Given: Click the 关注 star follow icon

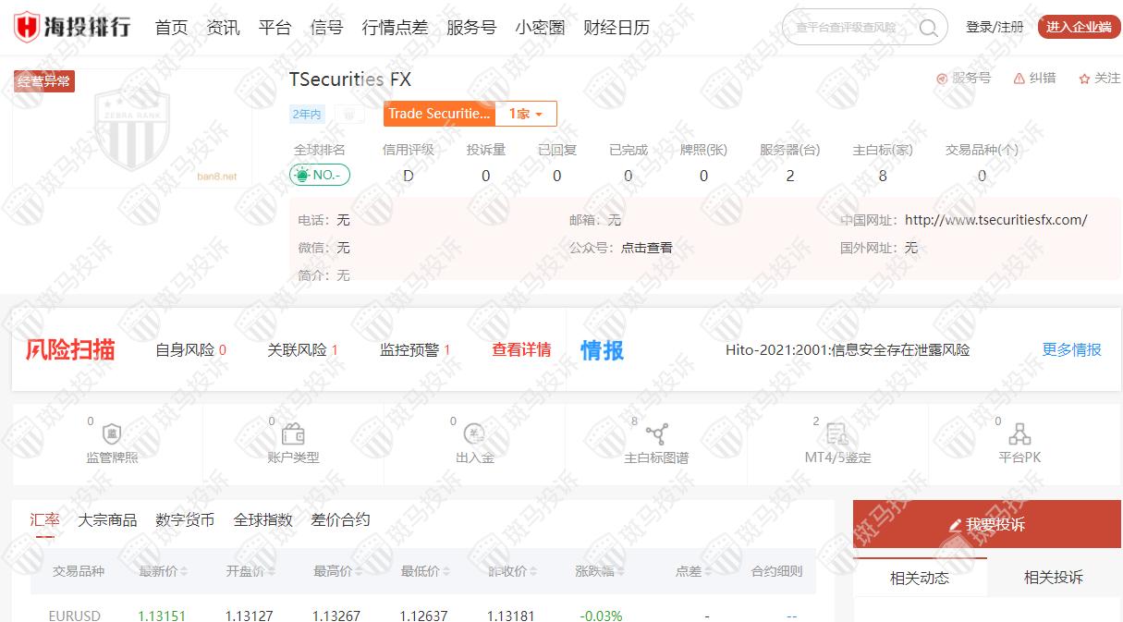Looking at the screenshot, I should click(1085, 79).
